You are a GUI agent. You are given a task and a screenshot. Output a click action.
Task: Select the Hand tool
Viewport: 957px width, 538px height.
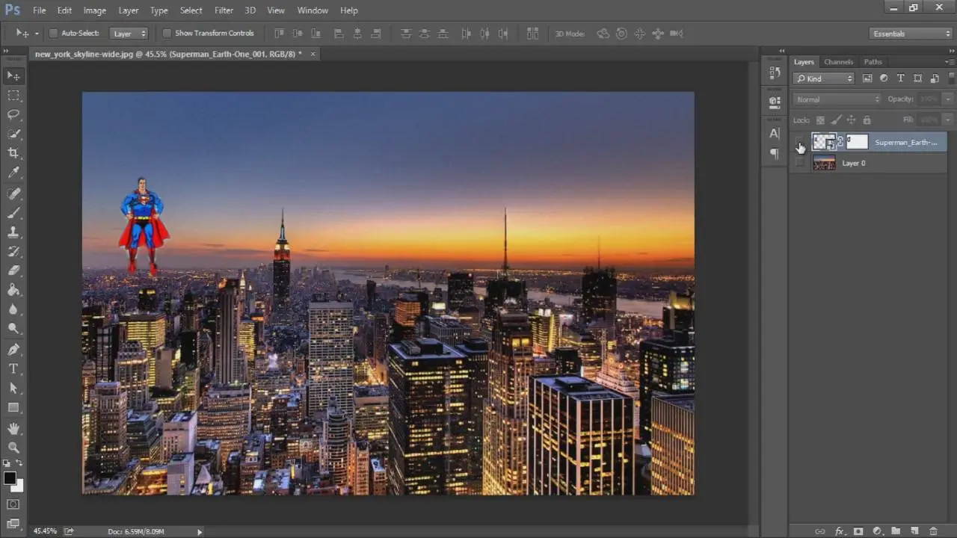pyautogui.click(x=13, y=428)
